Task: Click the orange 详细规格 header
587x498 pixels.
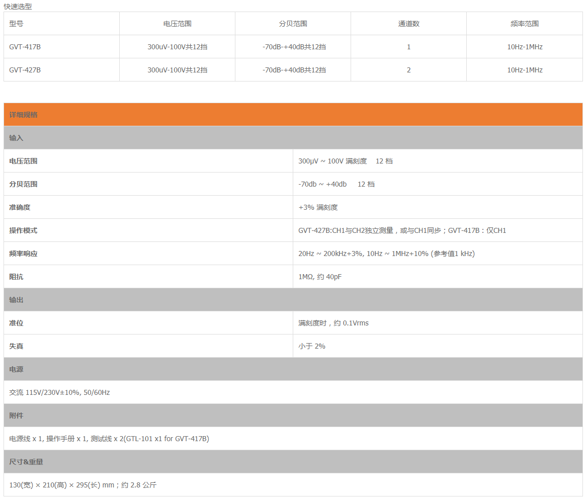Action: point(293,115)
